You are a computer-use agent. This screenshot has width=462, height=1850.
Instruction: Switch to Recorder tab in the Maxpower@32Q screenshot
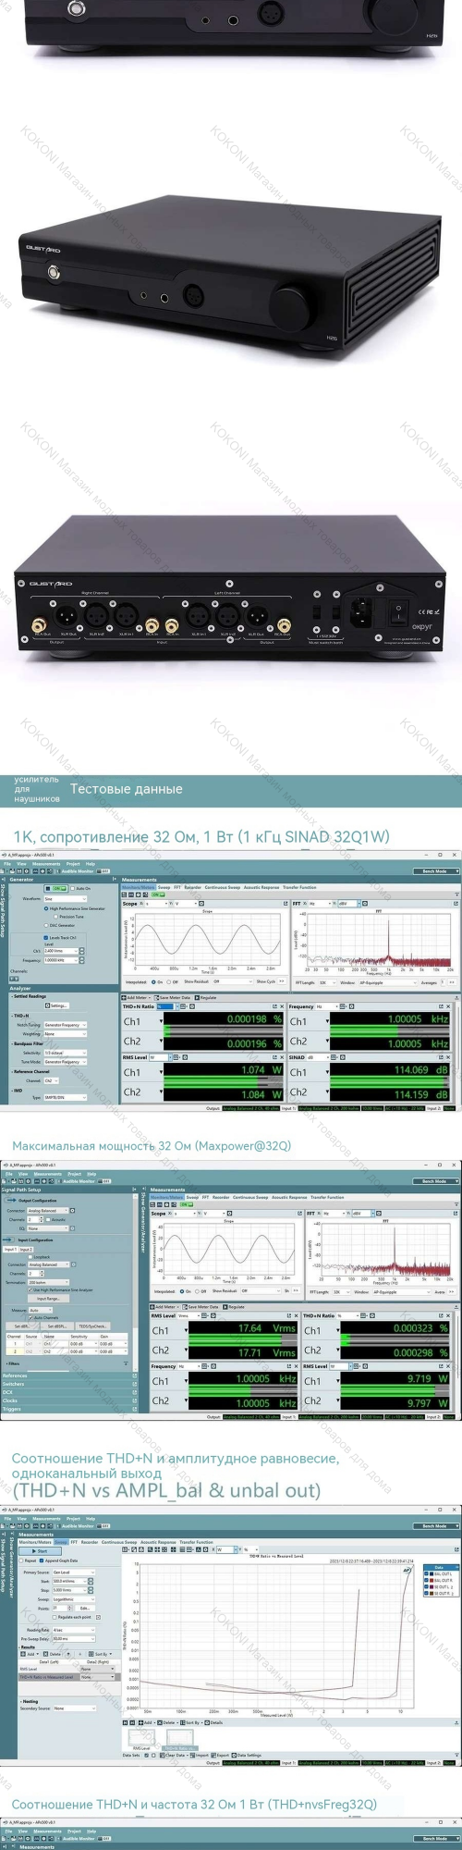pos(221,1197)
